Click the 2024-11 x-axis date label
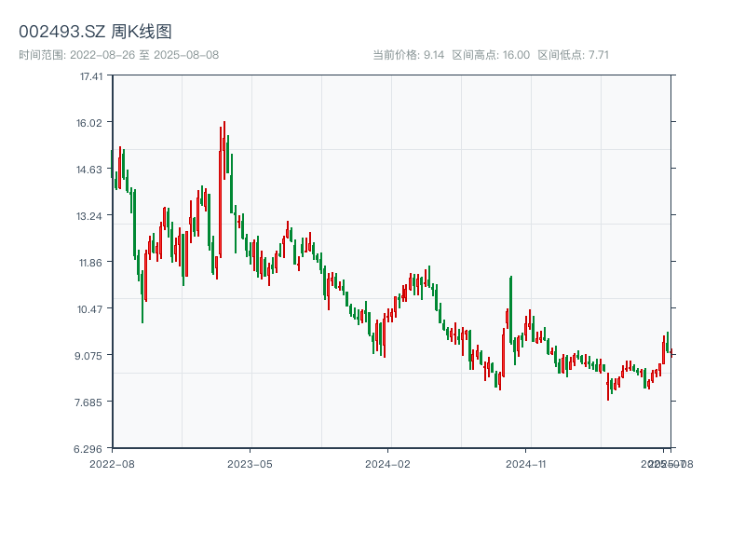This screenshot has width=745, height=559. tap(526, 463)
